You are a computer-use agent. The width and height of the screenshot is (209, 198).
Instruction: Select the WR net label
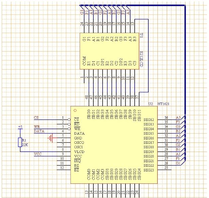(36, 127)
